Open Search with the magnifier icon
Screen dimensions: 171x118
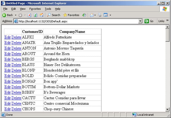(49, 15)
